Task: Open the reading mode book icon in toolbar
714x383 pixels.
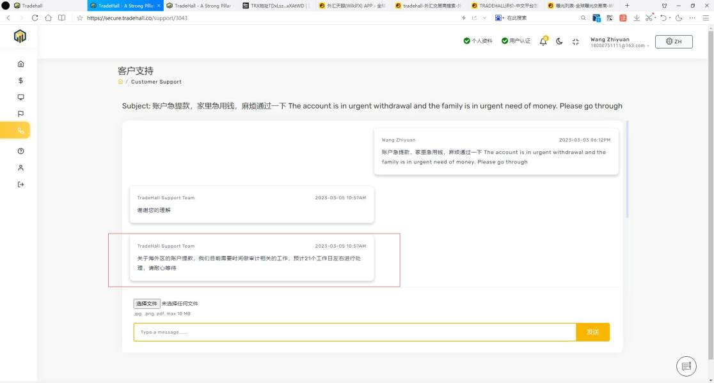Action: (x=62, y=18)
